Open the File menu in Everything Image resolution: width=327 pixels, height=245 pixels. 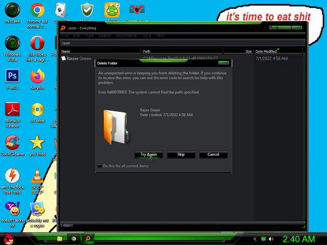tap(65, 36)
